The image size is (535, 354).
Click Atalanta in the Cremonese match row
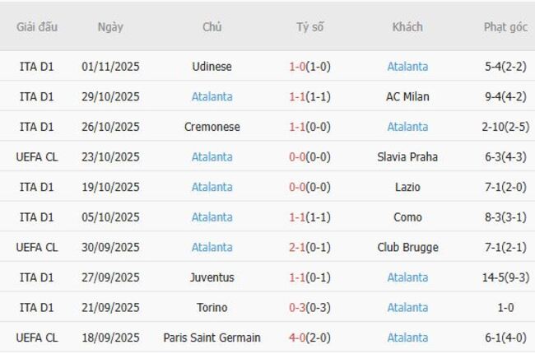407,127
